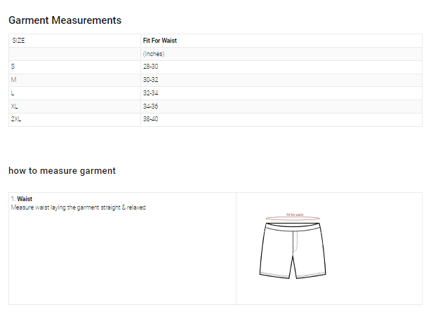Select size 'L' in the table
The height and width of the screenshot is (321, 426).
tap(13, 93)
